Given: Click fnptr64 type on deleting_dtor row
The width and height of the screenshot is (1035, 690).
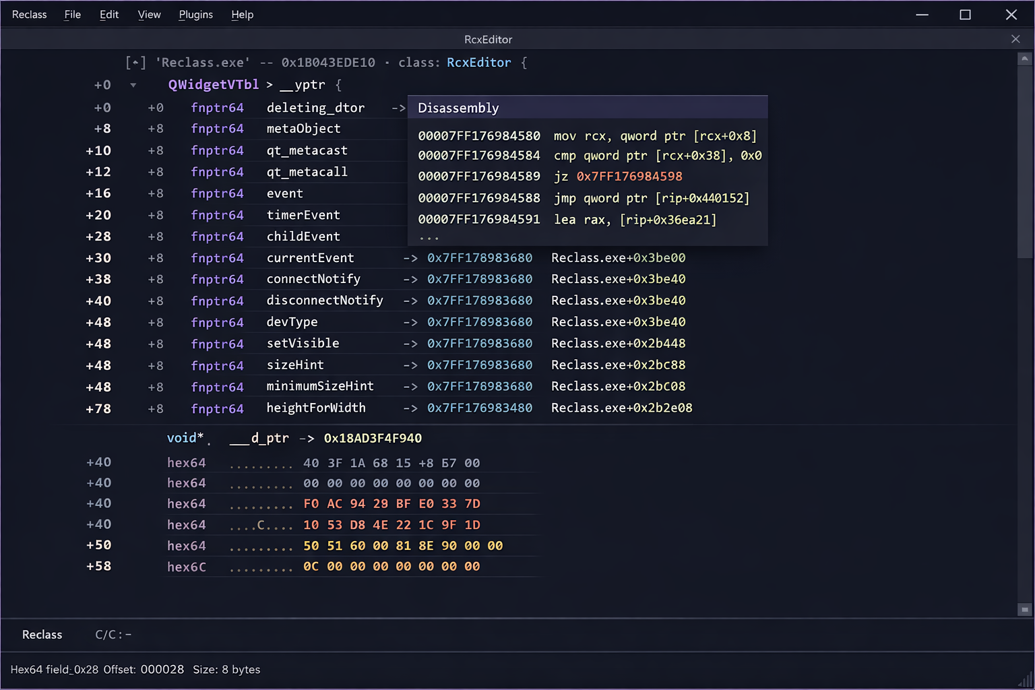Looking at the screenshot, I should (x=217, y=108).
